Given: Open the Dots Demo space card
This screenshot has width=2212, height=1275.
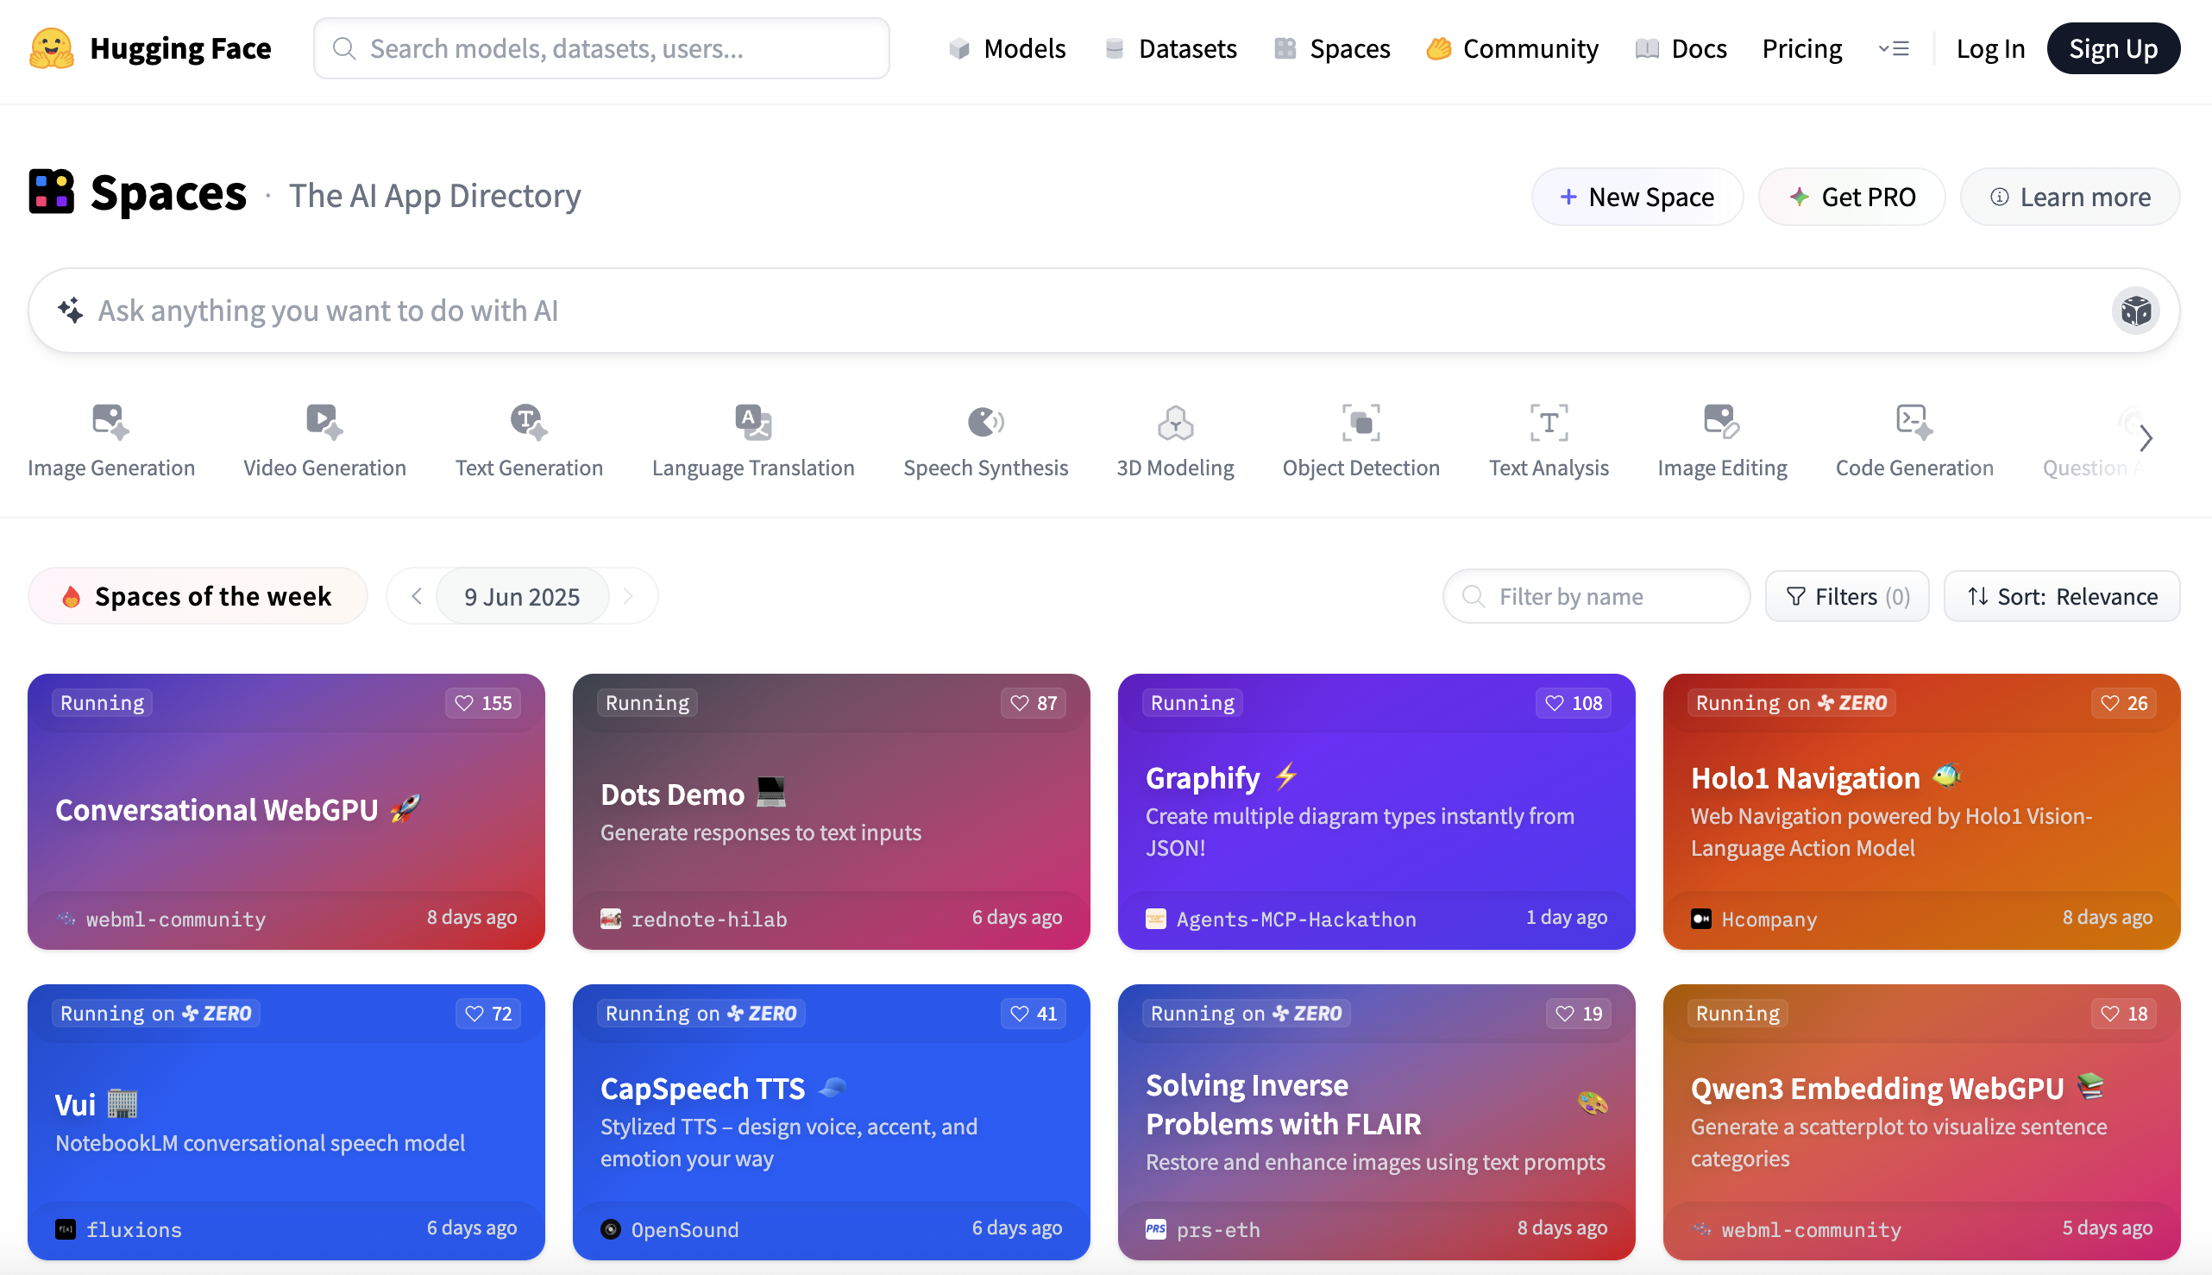Looking at the screenshot, I should (831, 812).
